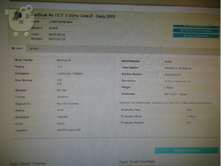The width and height of the screenshot is (221, 166).
Task: Click the Model Family value MacBook Air
Action: pyautogui.click(x=64, y=60)
